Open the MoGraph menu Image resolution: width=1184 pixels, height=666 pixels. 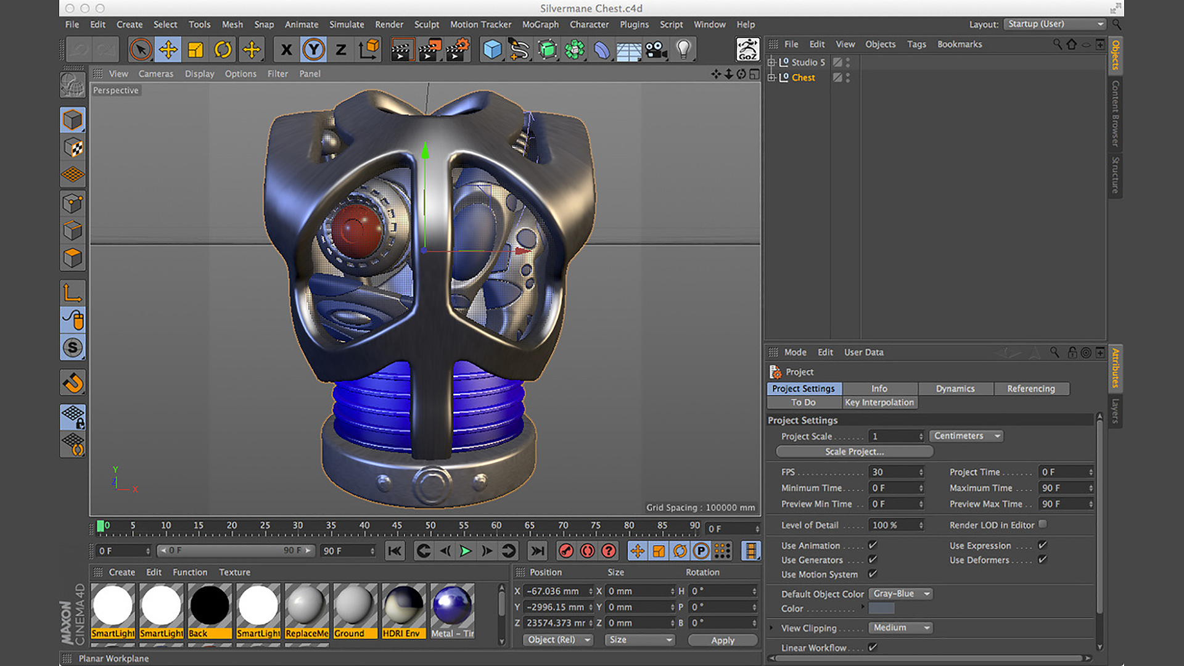pos(540,25)
